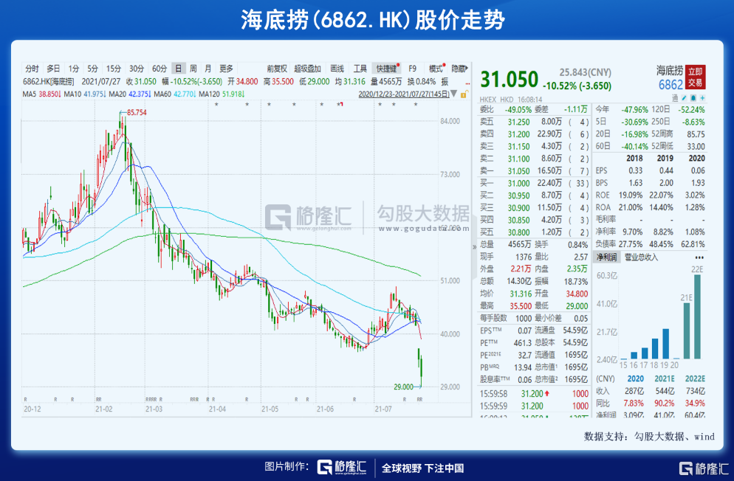Select the 分时 intraday chart tab
Image resolution: width=734 pixels, height=481 pixels.
(x=32, y=69)
